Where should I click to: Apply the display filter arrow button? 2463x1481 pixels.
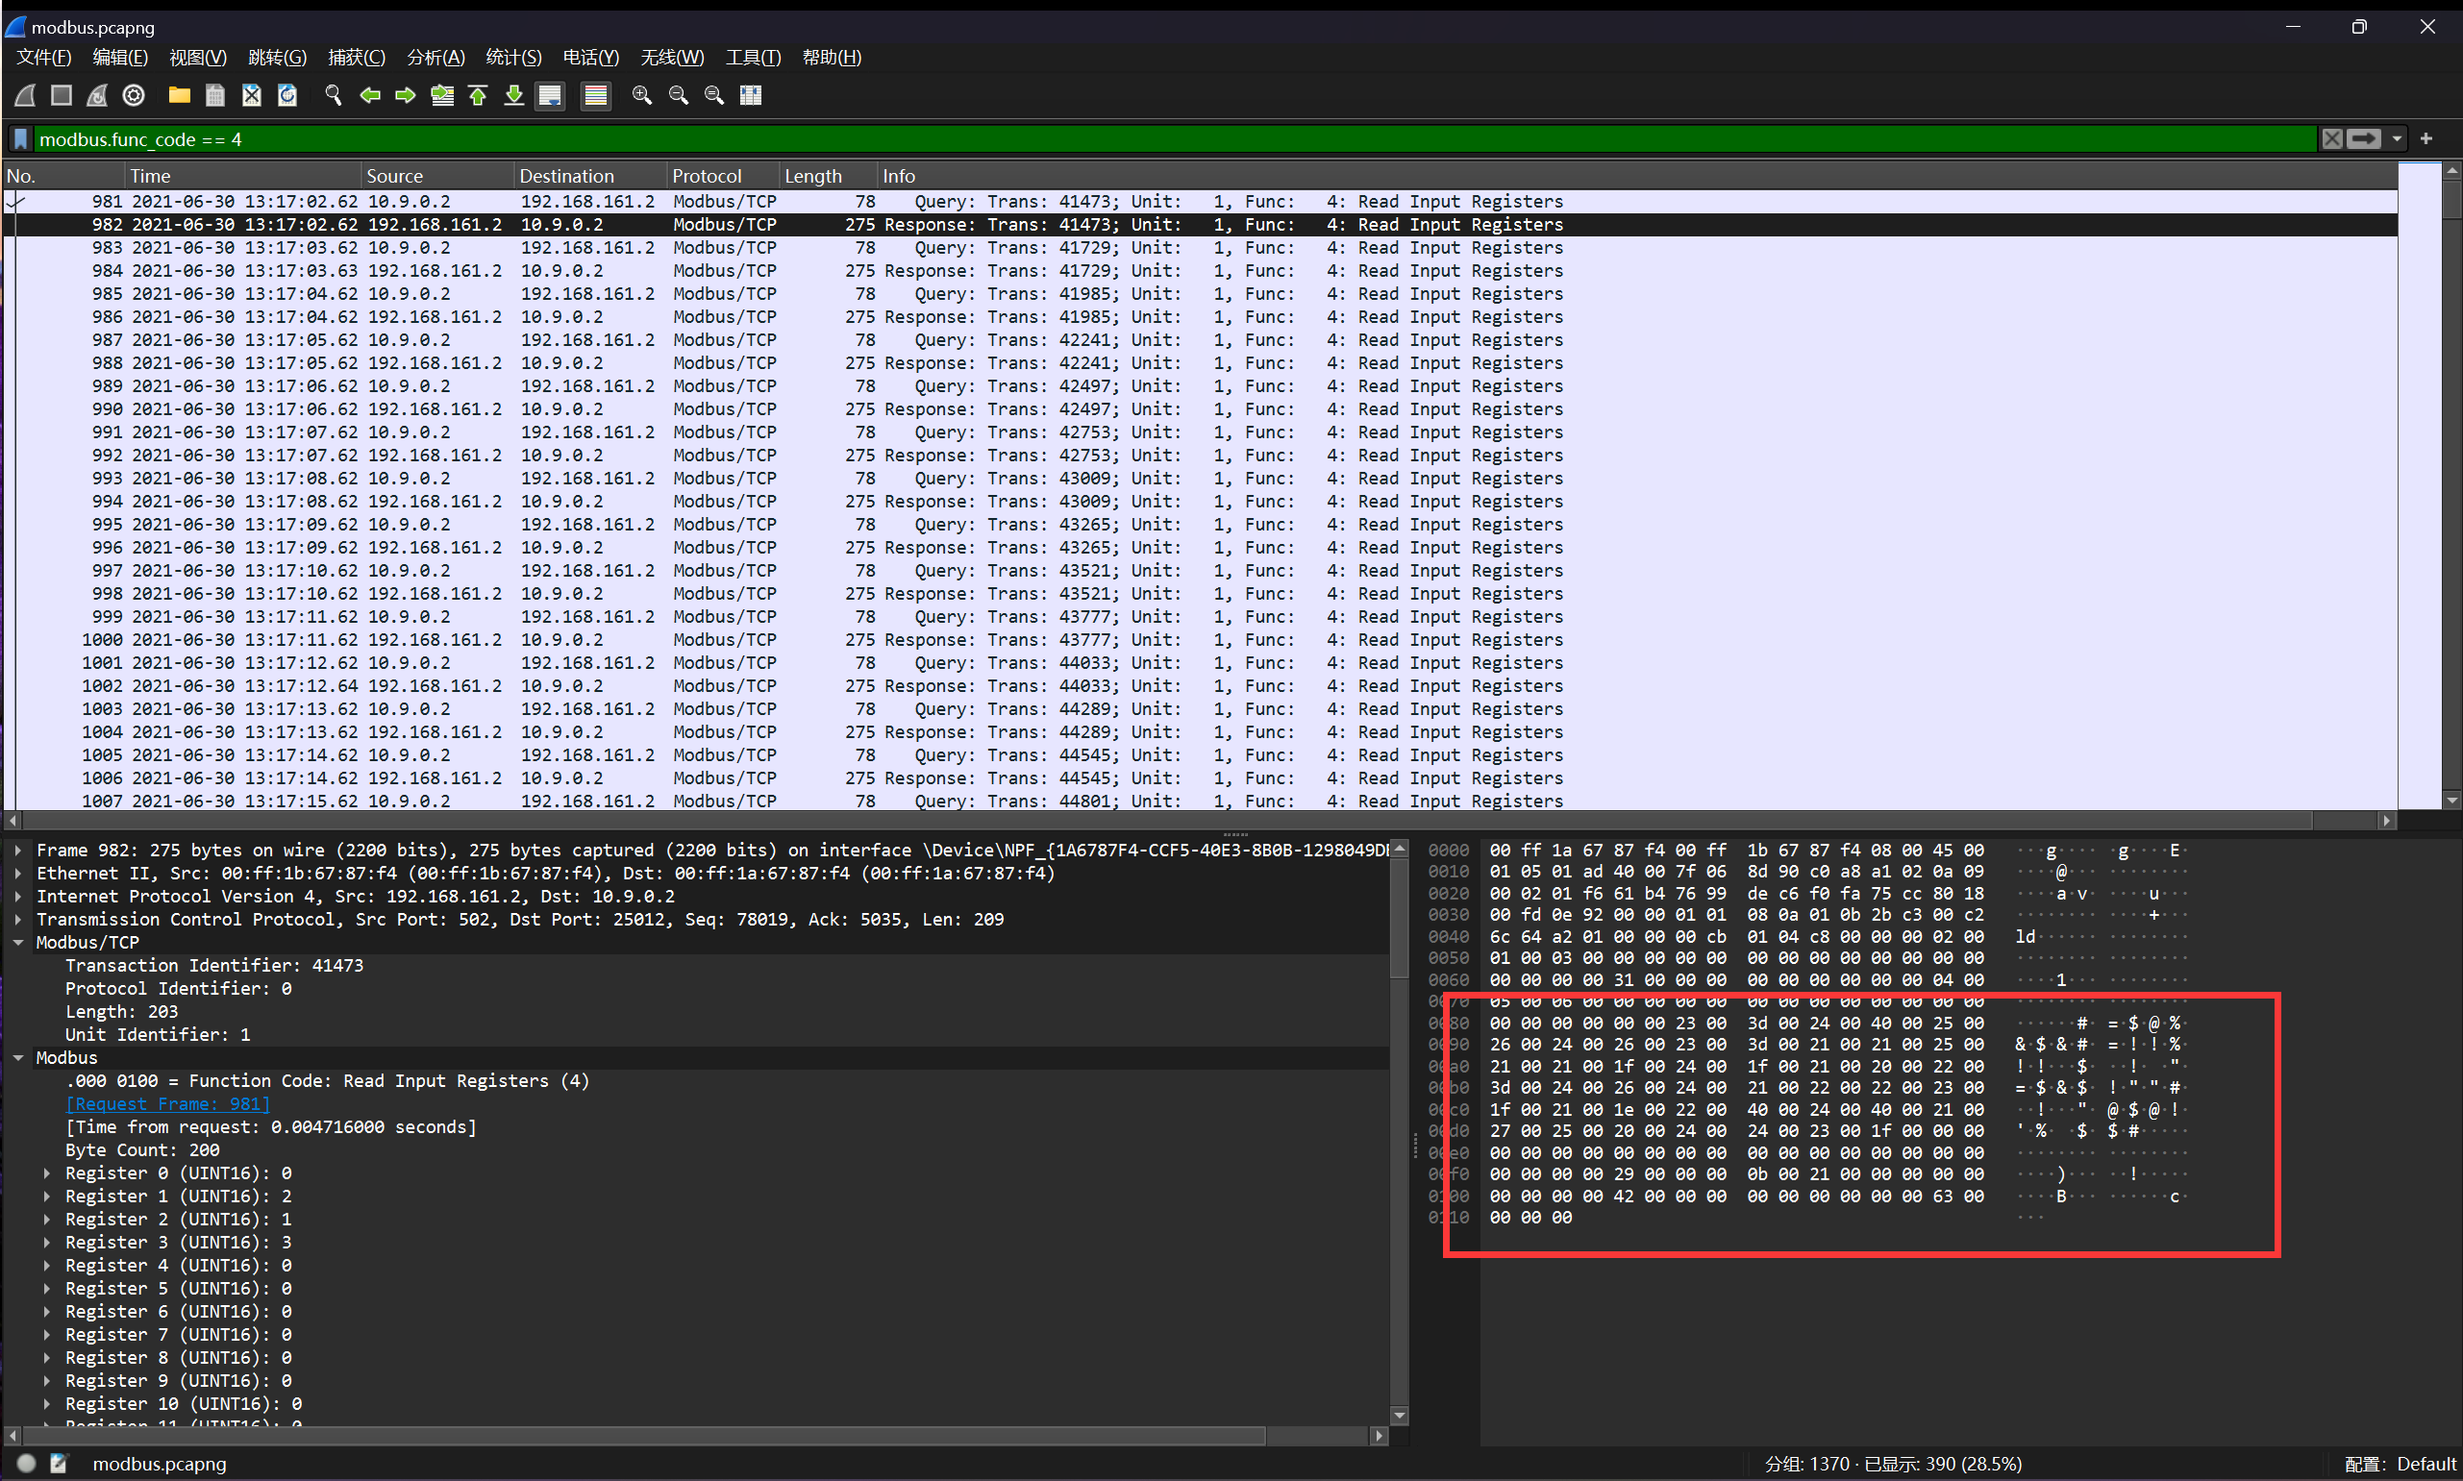2364,139
